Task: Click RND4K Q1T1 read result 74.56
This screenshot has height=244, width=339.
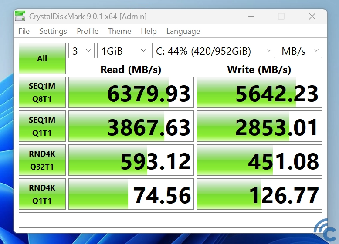Action: coord(131,194)
